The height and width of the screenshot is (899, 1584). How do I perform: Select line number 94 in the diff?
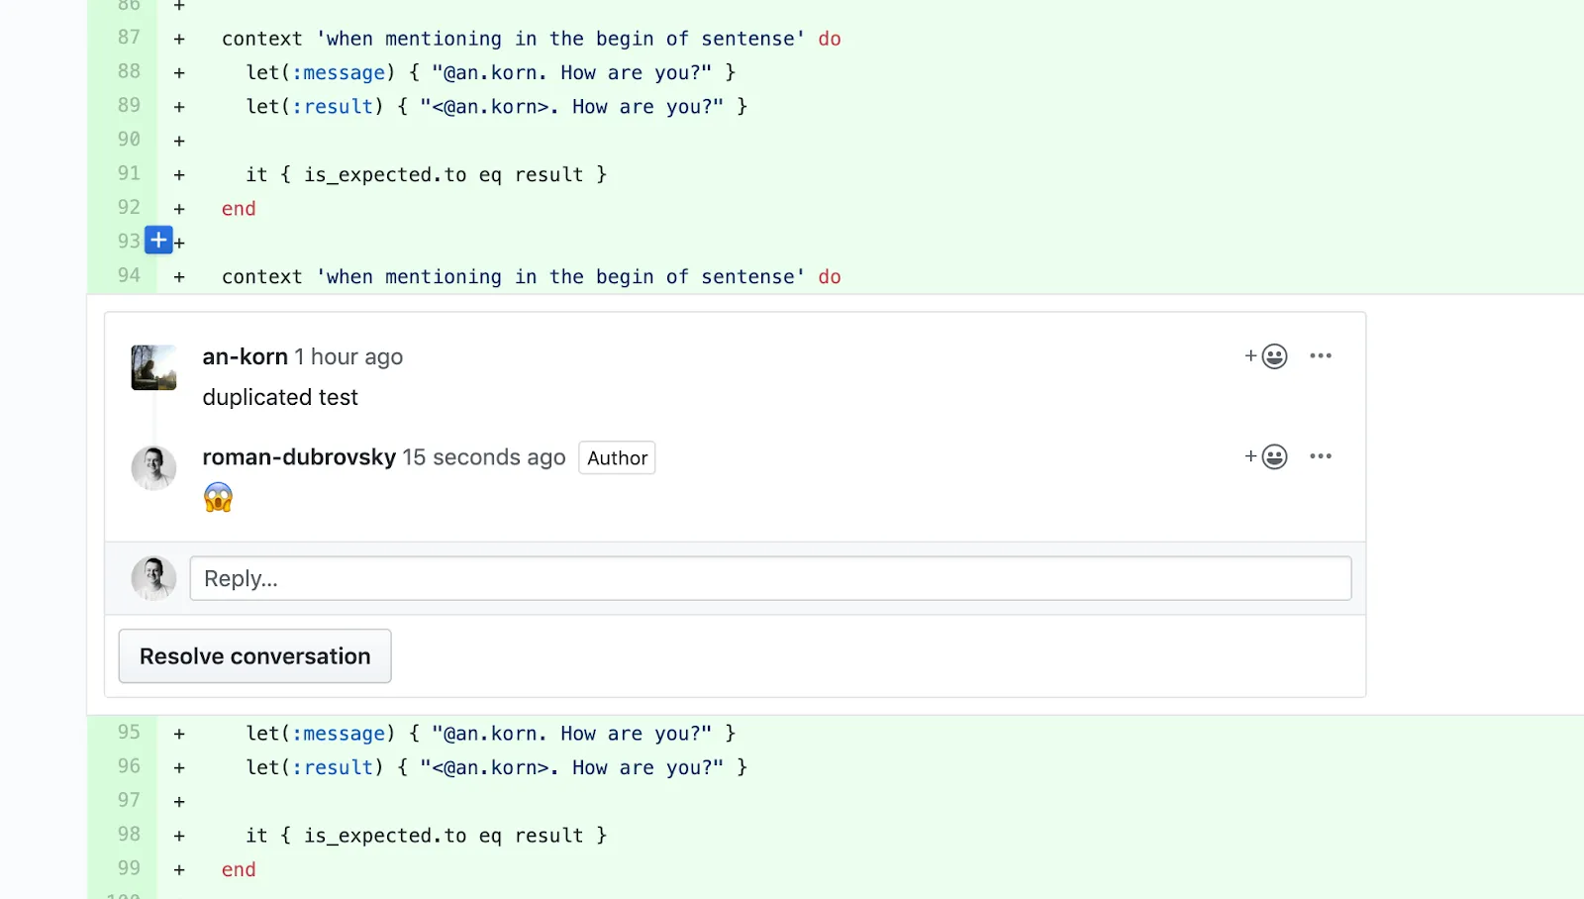[x=128, y=276]
